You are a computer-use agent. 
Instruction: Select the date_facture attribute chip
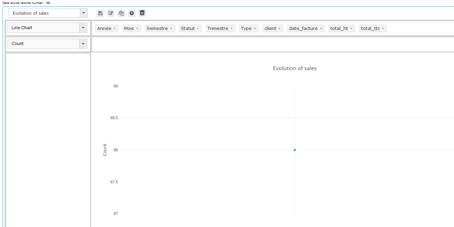click(303, 29)
